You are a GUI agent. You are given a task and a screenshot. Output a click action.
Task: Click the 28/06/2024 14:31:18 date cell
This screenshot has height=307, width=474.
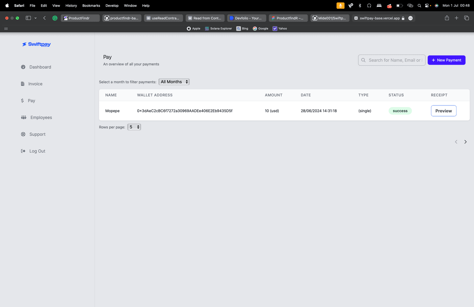click(x=319, y=111)
